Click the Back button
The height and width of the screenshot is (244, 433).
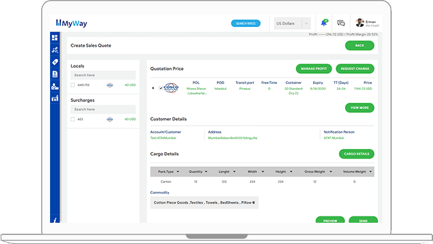[x=359, y=46]
